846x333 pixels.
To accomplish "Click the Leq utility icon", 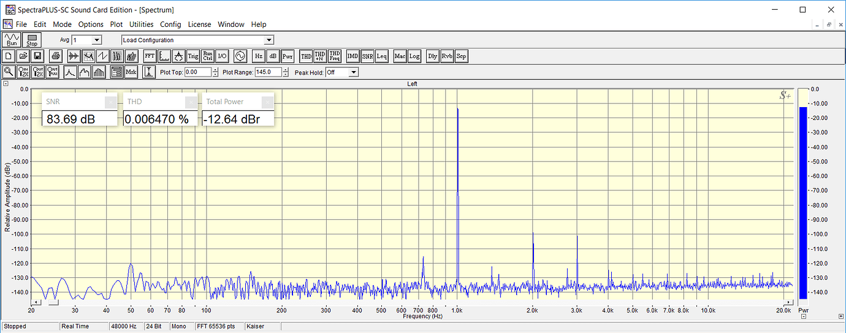I will click(x=382, y=56).
